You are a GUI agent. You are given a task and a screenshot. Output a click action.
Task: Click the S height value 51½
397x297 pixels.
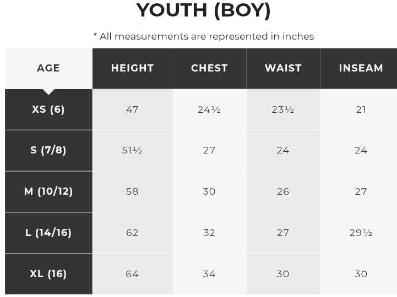(132, 150)
